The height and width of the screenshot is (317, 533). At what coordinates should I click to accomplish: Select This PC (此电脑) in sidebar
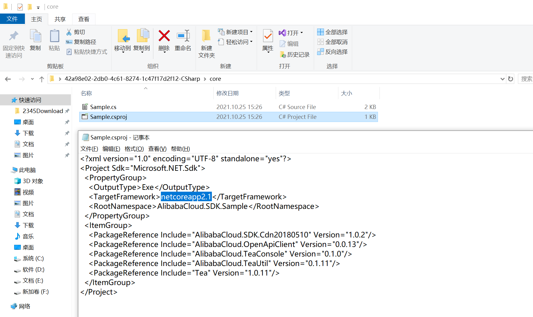coord(23,170)
